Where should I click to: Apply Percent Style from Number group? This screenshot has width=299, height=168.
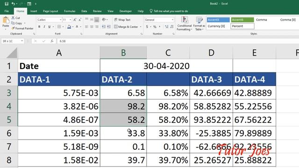[155, 27]
